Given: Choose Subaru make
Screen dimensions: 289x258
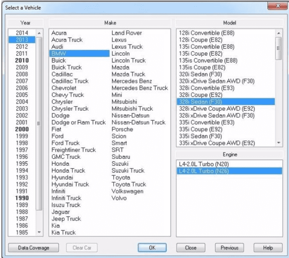Looking at the screenshot, I should tap(121, 157).
